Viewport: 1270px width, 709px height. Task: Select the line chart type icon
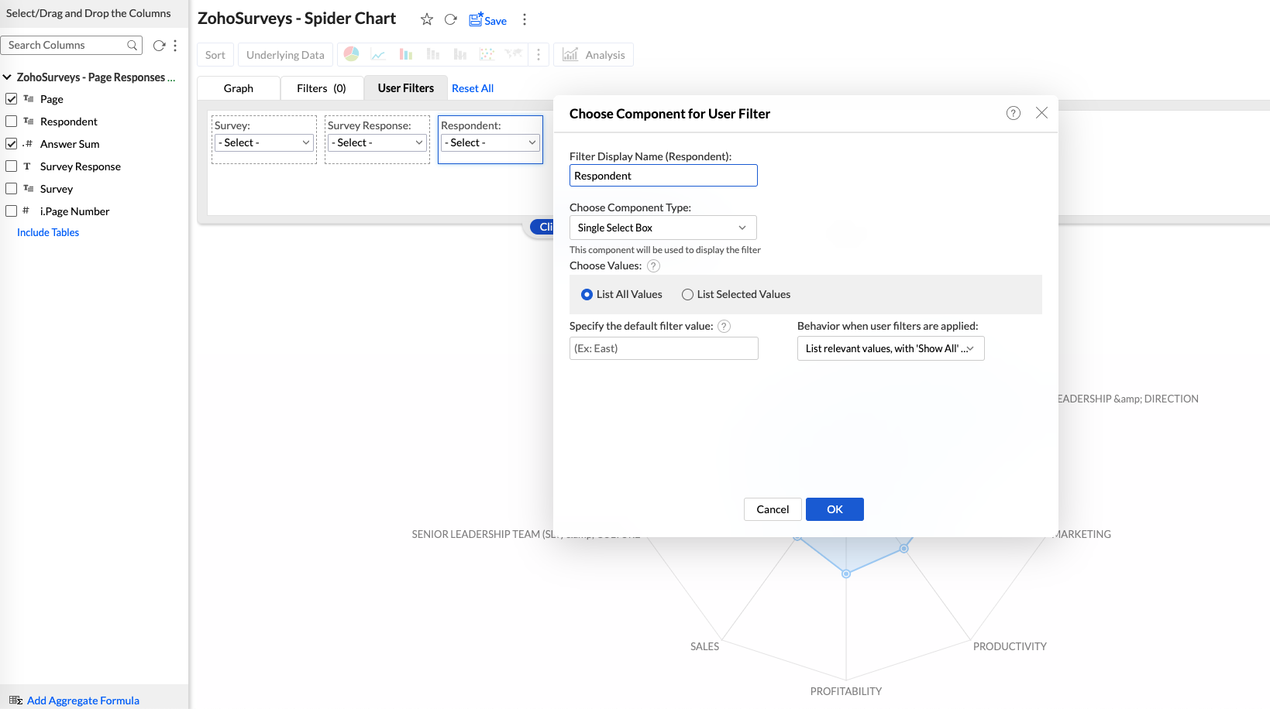tap(378, 54)
